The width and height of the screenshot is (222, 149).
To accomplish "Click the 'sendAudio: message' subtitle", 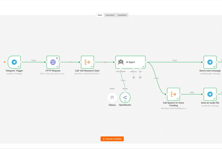I will (x=210, y=106).
